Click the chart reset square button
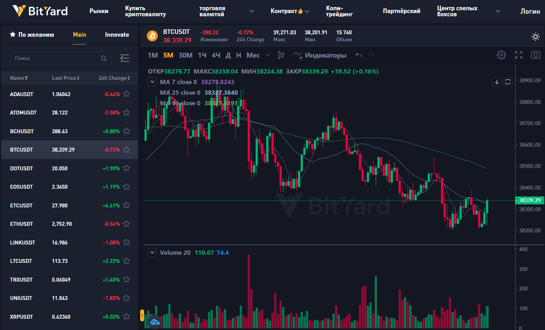Viewport: 545px width, 330px height. coord(508,82)
